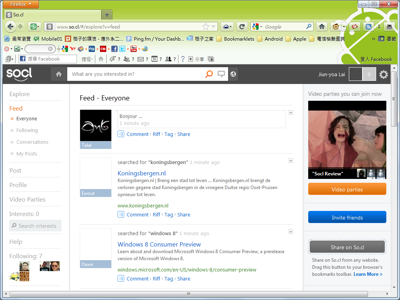
Task: Click the orange search magnifier icon
Action: coord(209,74)
